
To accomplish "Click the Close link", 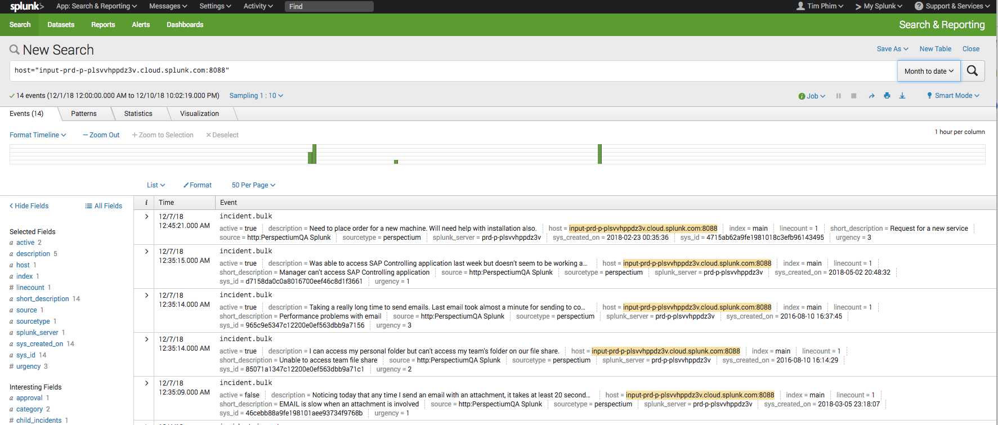I will [970, 49].
